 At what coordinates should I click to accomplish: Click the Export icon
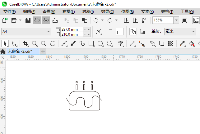coord(136,20)
